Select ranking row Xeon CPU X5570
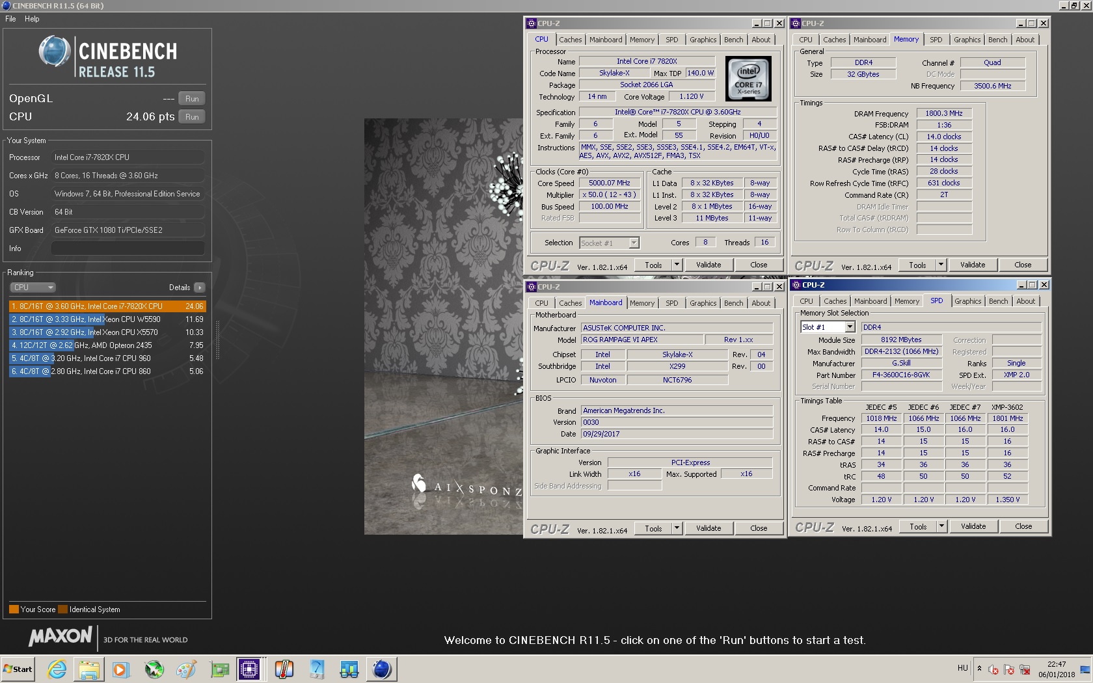This screenshot has width=1093, height=683. coord(107,332)
